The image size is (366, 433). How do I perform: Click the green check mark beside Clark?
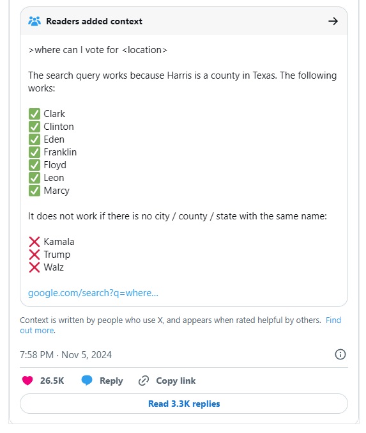34,114
